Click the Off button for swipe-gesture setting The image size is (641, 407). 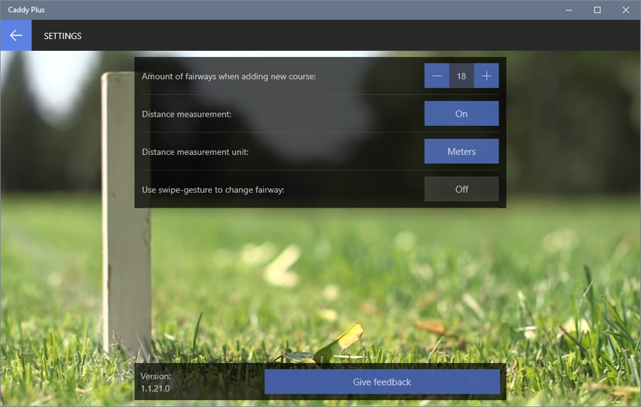tap(461, 189)
